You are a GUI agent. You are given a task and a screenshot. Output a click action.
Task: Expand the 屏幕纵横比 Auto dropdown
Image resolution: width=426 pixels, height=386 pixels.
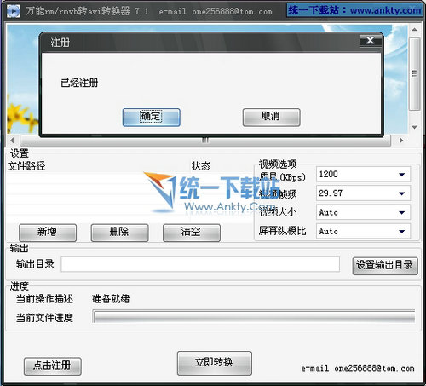pyautogui.click(x=363, y=231)
